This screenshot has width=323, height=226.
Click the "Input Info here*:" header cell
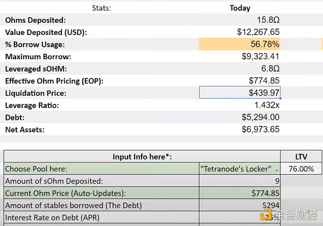pos(142,157)
